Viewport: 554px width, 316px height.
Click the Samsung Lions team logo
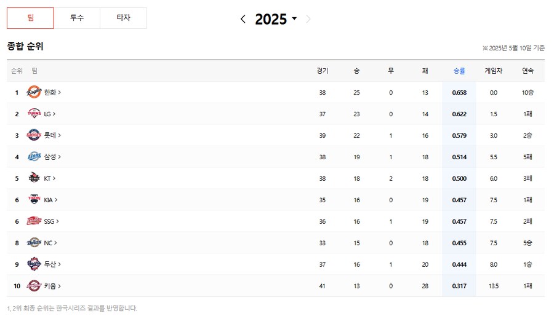click(34, 157)
